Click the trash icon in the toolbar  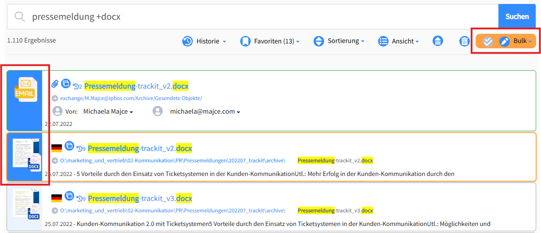click(464, 41)
